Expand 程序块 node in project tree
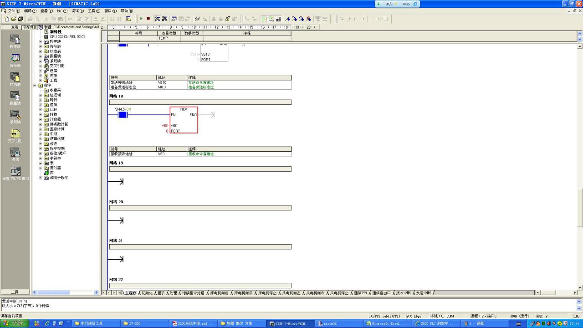 tap(41, 41)
